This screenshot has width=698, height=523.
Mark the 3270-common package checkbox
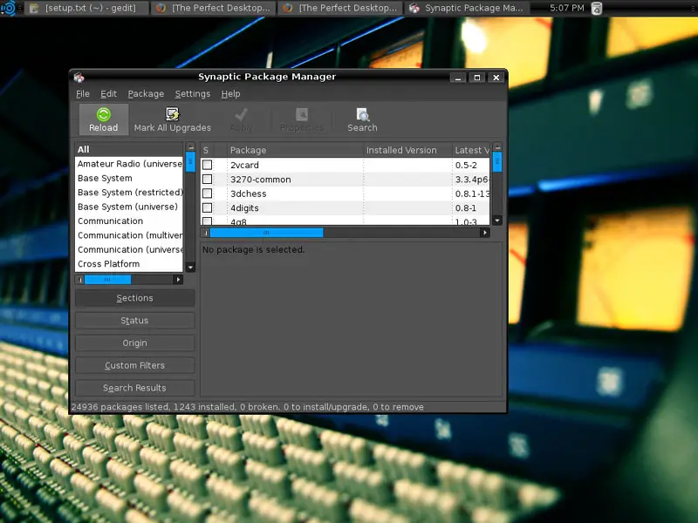(207, 180)
